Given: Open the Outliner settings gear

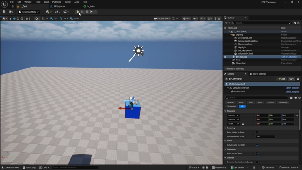Looking at the screenshot, I should 299,23.
